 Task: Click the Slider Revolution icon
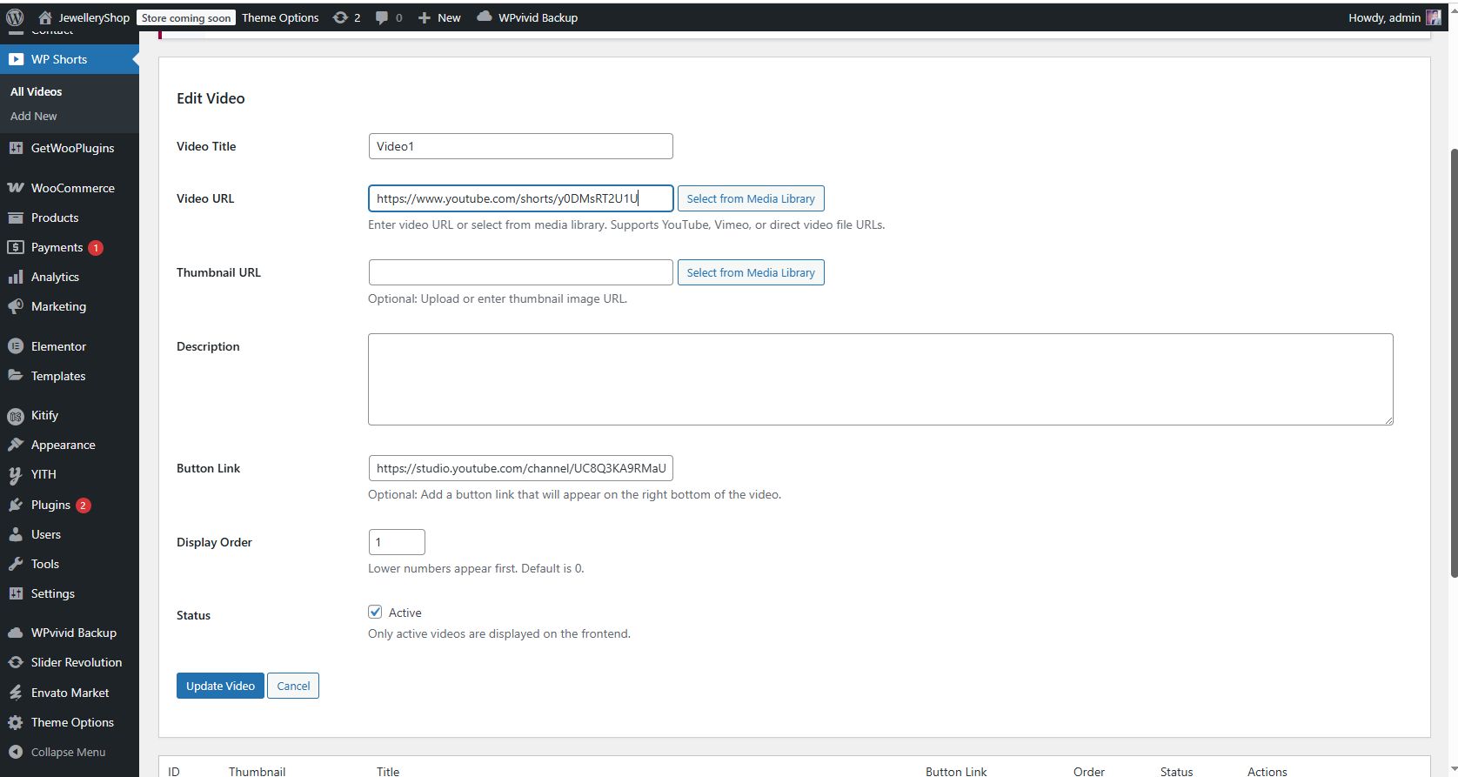pyautogui.click(x=16, y=662)
